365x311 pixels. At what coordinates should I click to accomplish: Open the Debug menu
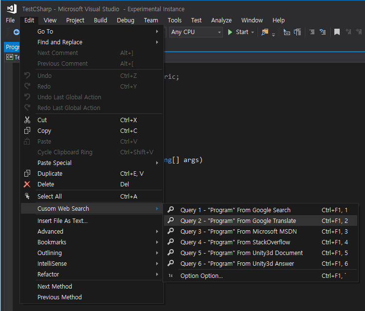[x=126, y=20]
